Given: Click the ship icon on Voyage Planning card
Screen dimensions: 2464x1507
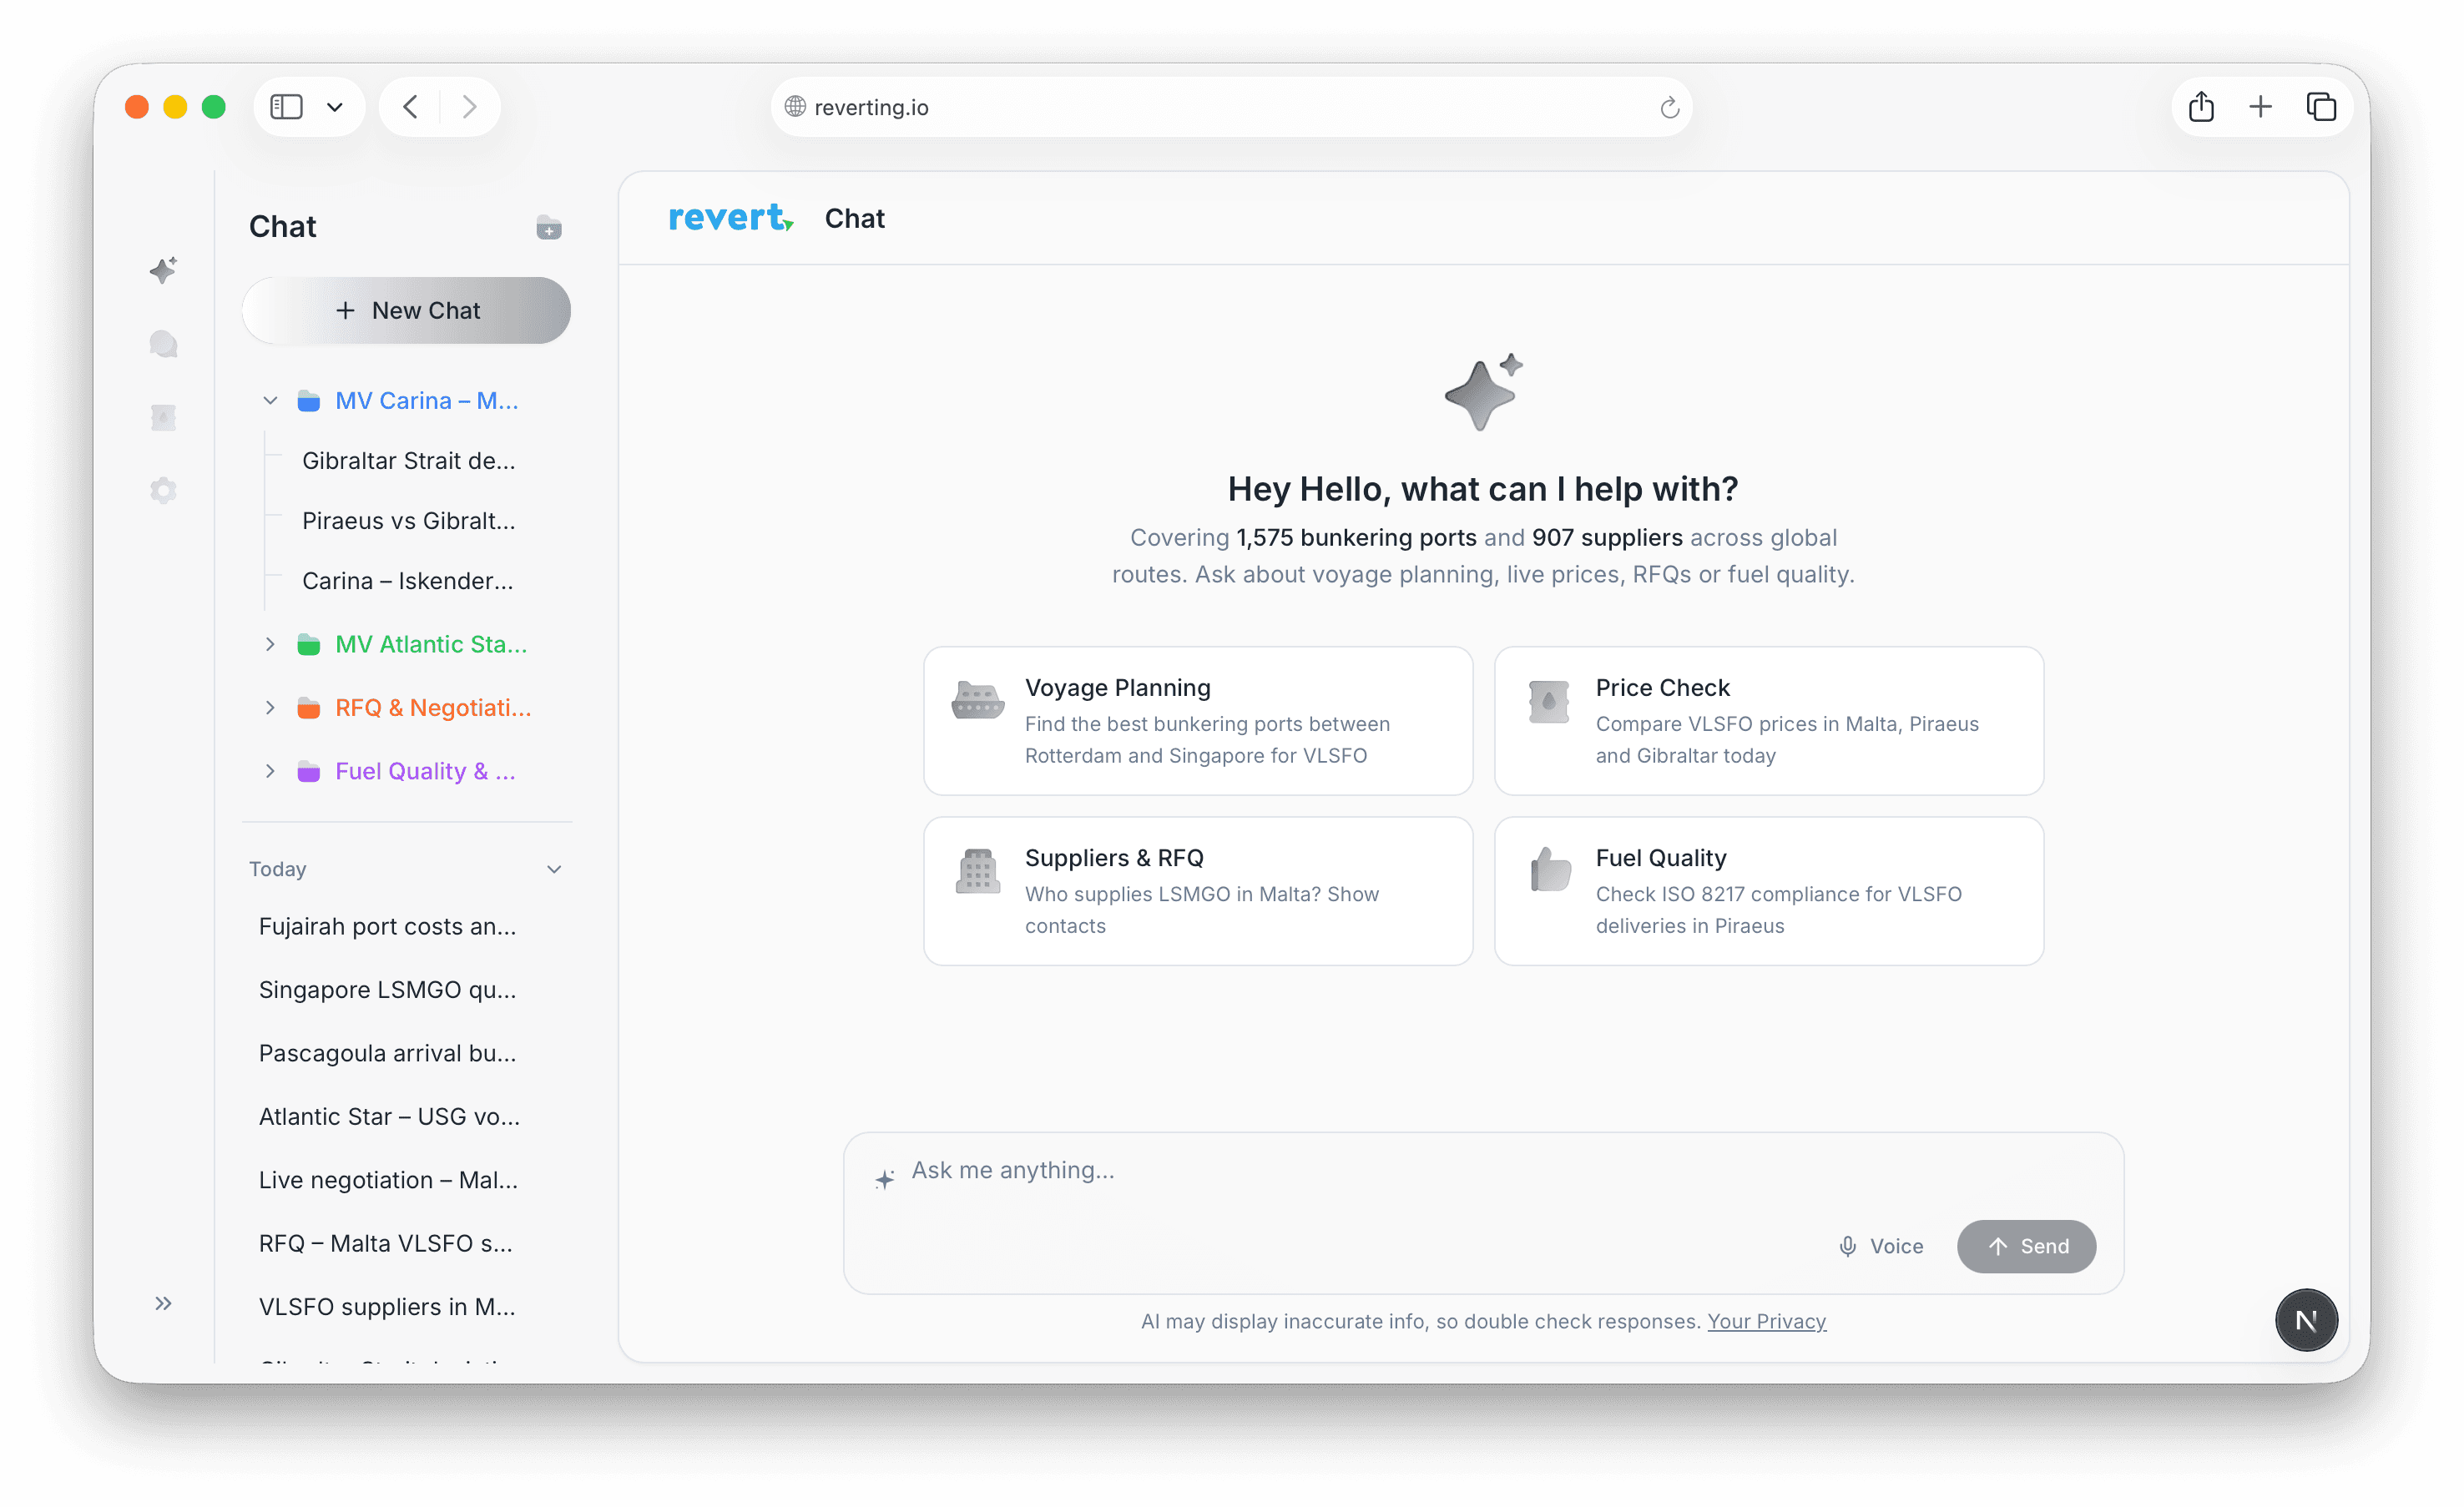Looking at the screenshot, I should coord(977,700).
